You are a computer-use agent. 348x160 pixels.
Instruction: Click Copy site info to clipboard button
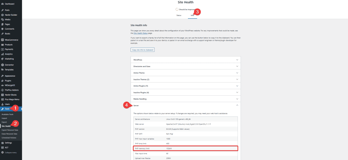[143, 50]
